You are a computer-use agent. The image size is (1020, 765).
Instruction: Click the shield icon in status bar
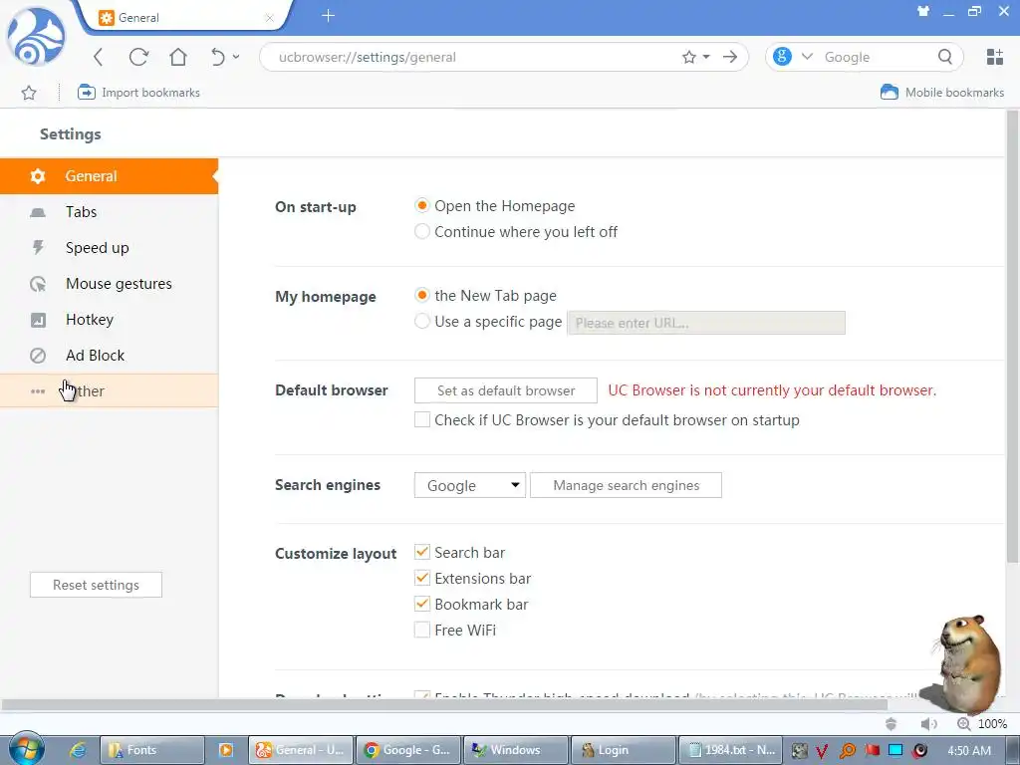point(892,724)
